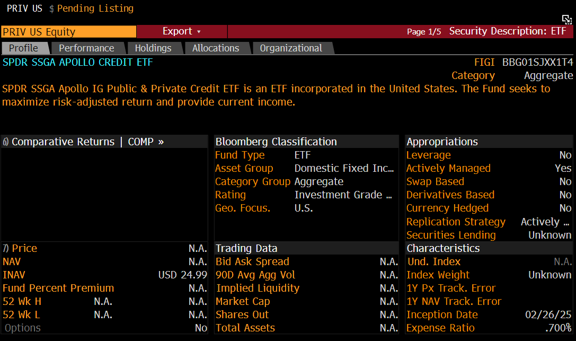Click the Currency Hedged label
The height and width of the screenshot is (341, 576).
447,208
